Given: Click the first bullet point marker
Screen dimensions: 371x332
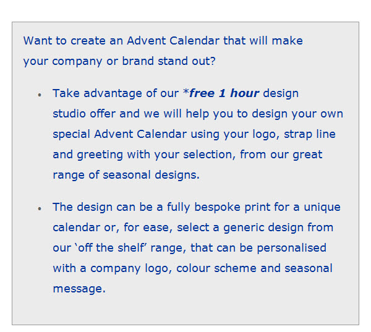Looking at the screenshot, I should pyautogui.click(x=40, y=95).
